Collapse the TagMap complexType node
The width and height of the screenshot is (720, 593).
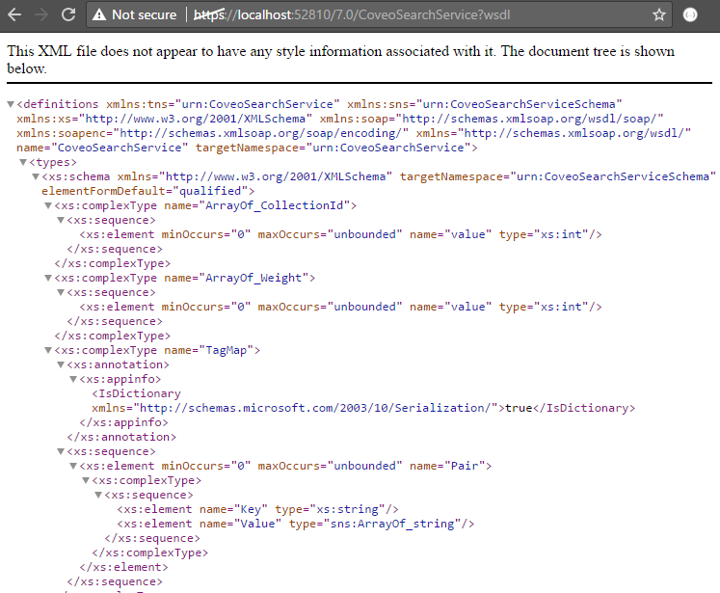(x=48, y=350)
